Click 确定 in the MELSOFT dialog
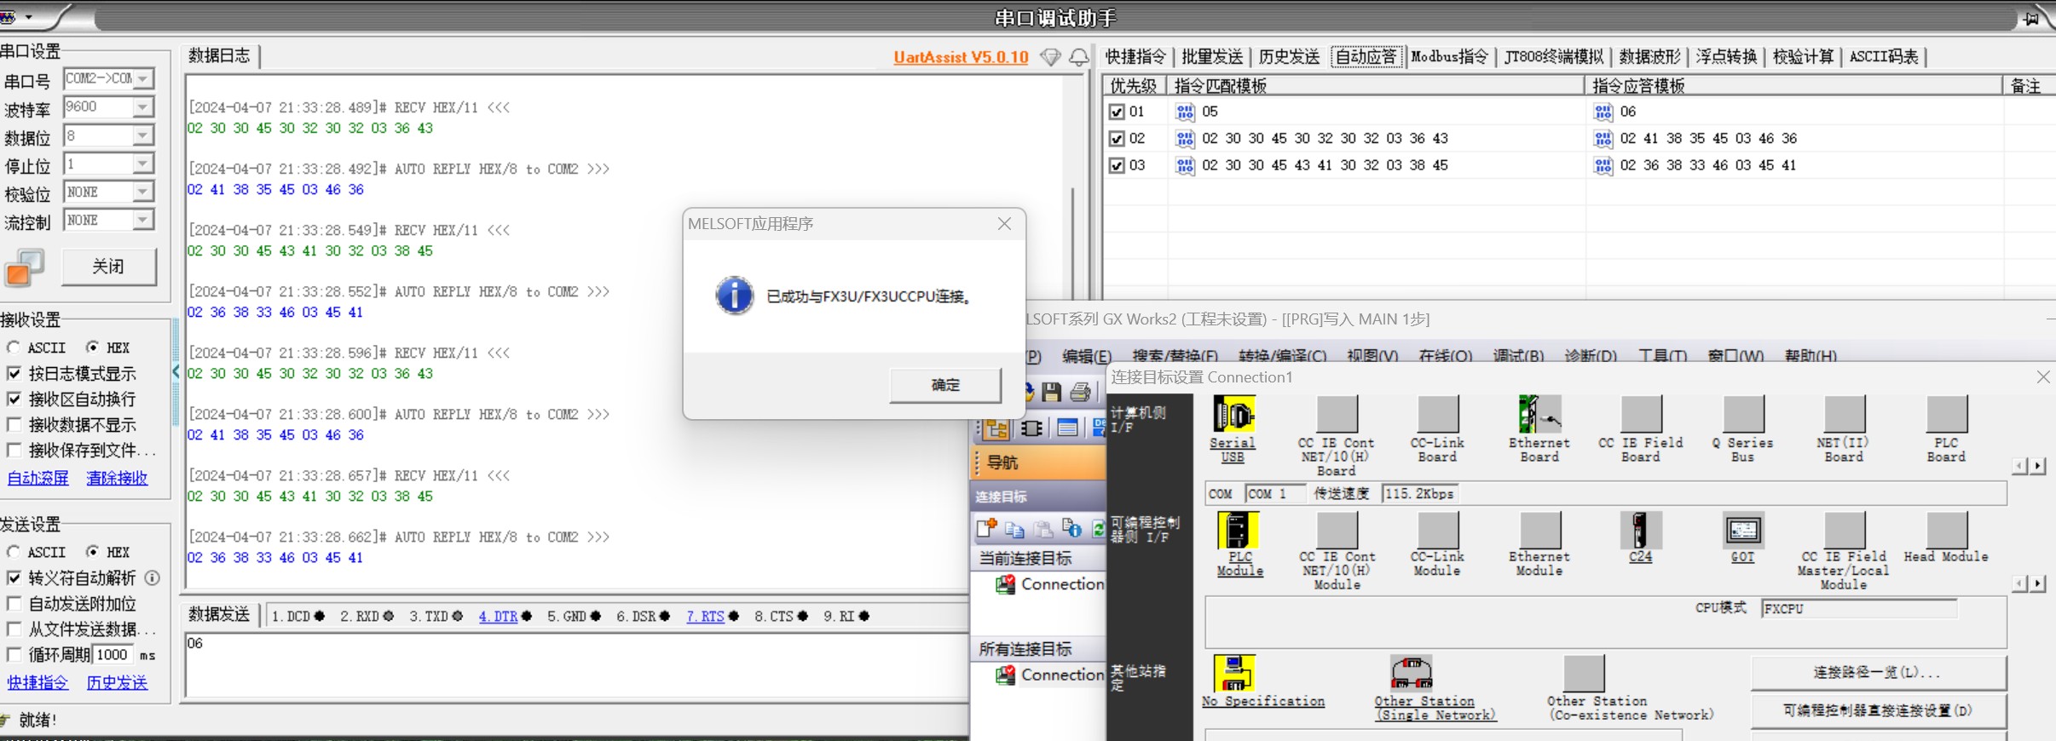2056x741 pixels. click(x=945, y=385)
